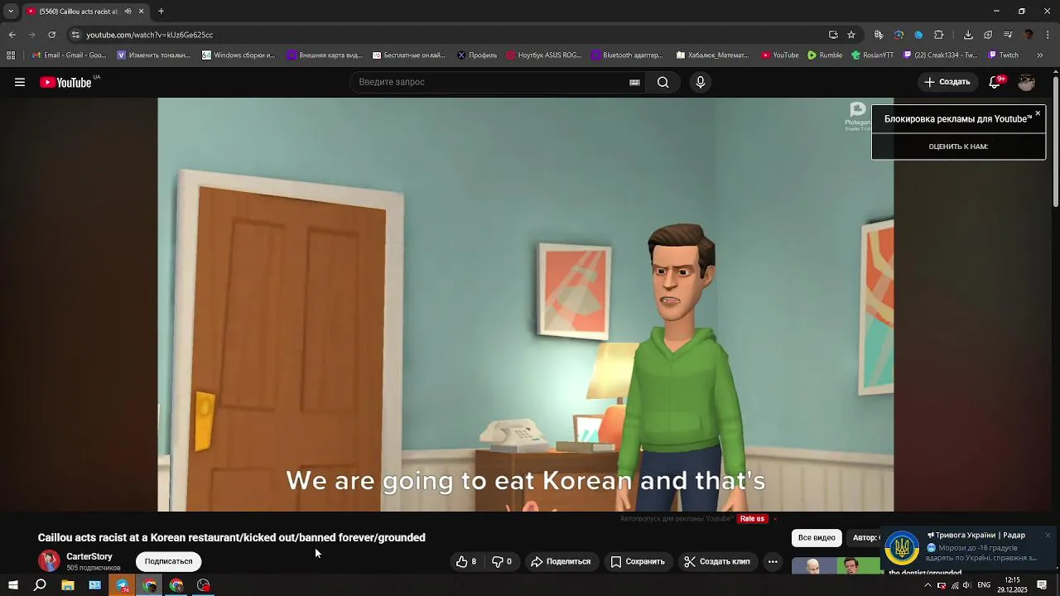The width and height of the screenshot is (1060, 596).
Task: Click the video player to pause
Action: (x=526, y=305)
